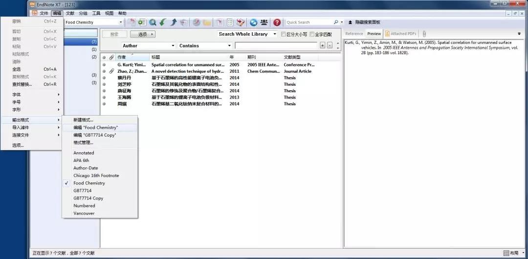Click the EndNote logo in the title bar
The height and width of the screenshot is (259, 528).
32,4
